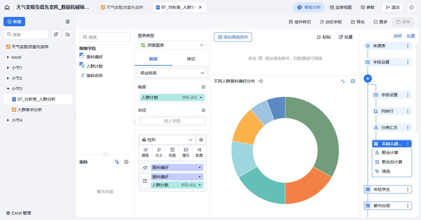Open the 人群计数 angle field dropdown arrow
This screenshot has height=220, width=421.
pos(201,97)
